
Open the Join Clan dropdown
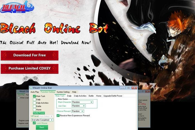pos(79,106)
